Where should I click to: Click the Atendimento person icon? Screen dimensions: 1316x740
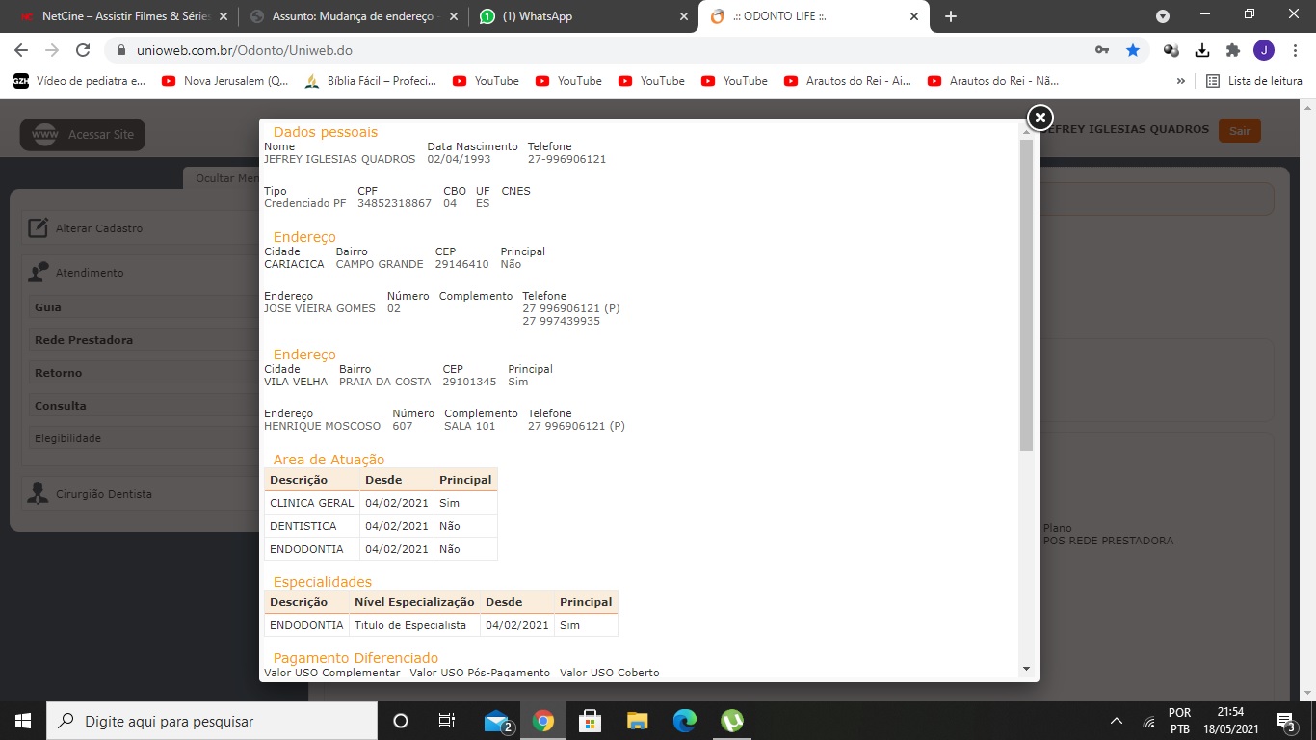(x=39, y=273)
